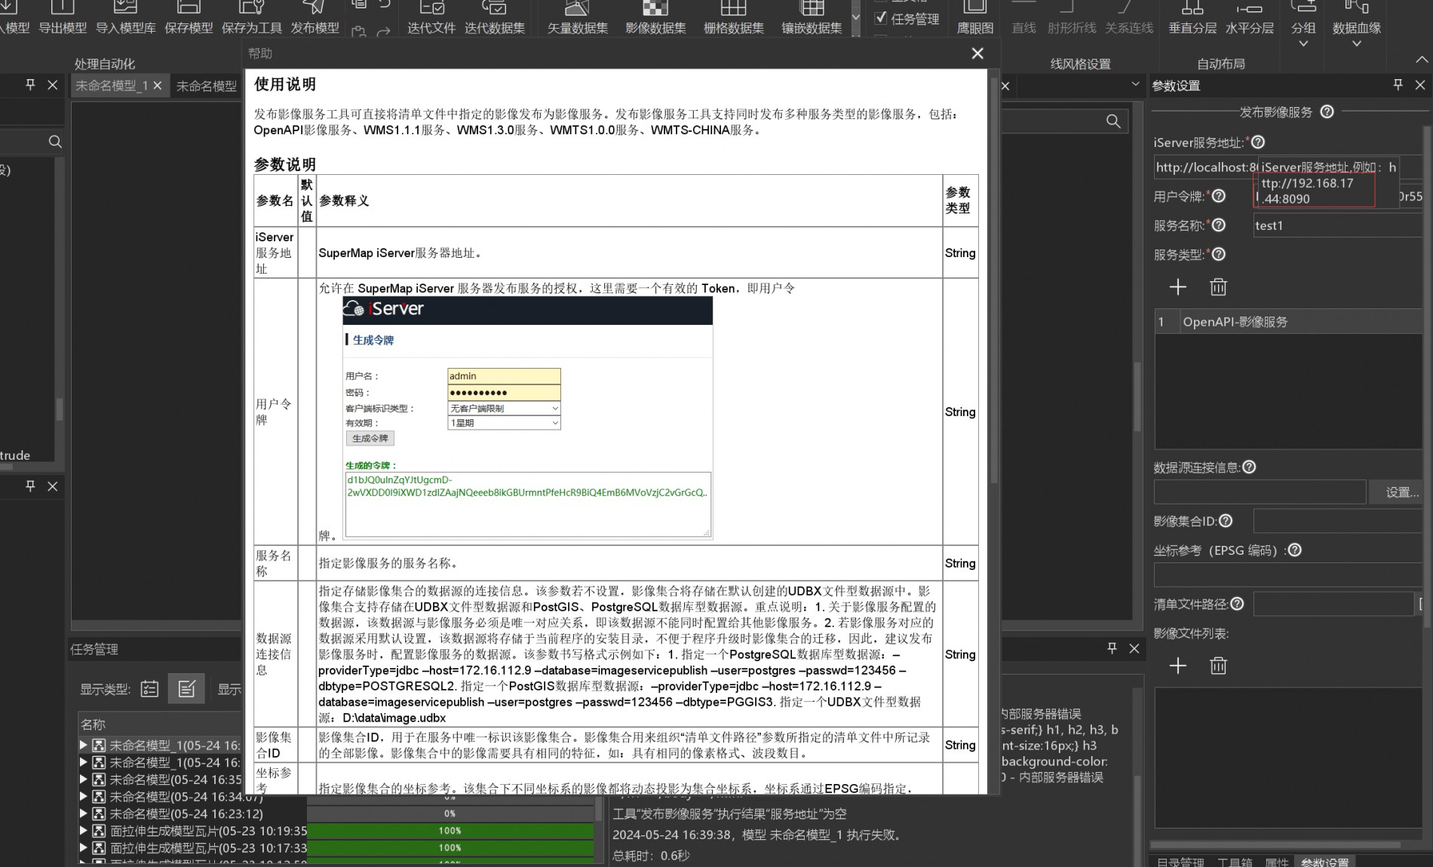This screenshot has width=1433, height=867.
Task: Click the 0% progress bar for 16:23:12 task
Action: click(x=450, y=813)
